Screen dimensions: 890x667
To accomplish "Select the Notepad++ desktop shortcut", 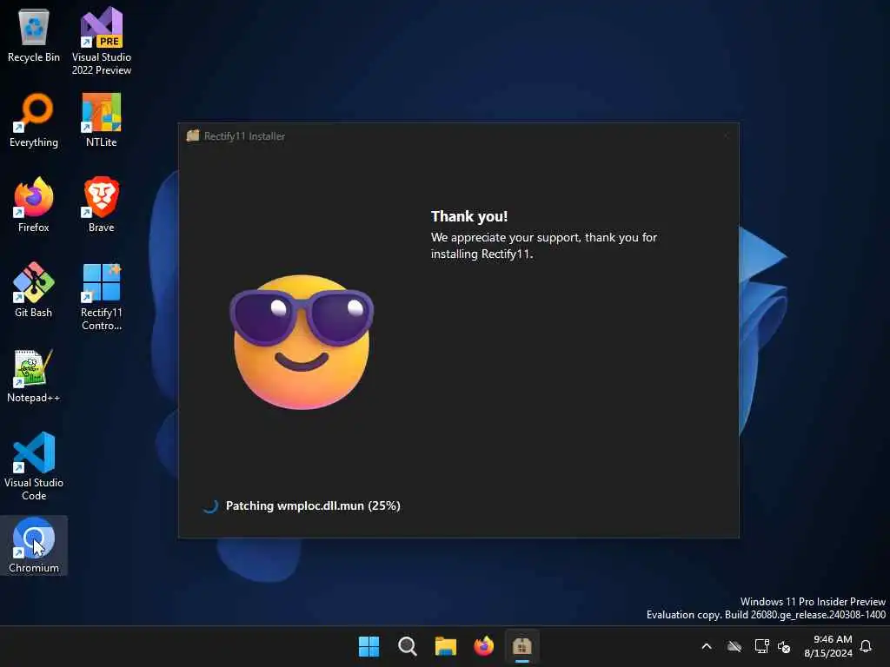I will pos(34,375).
